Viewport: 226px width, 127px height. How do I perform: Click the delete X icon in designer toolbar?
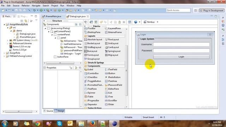point(124,22)
